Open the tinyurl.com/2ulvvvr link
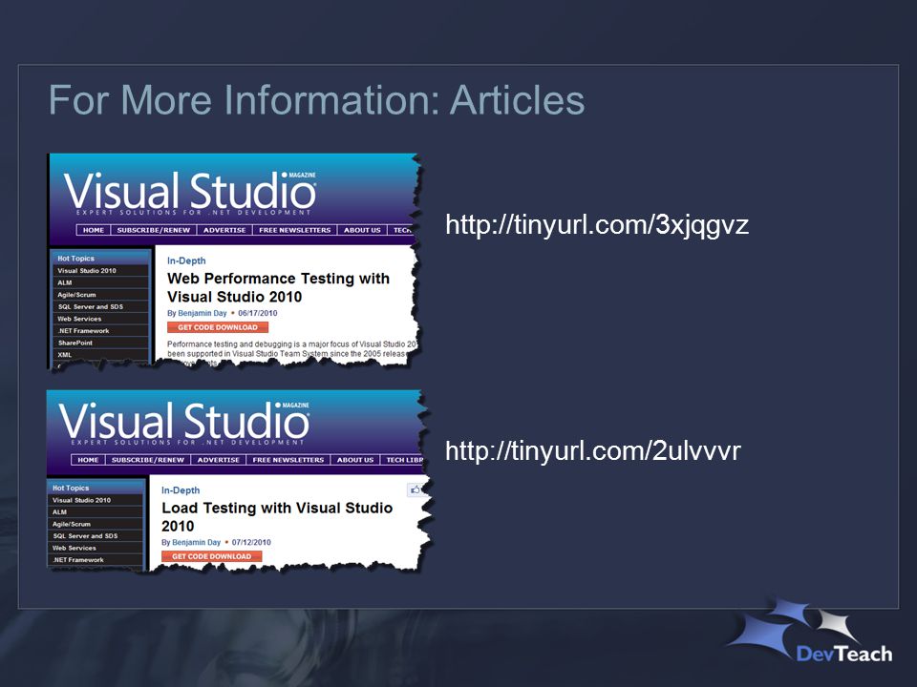This screenshot has width=917, height=687. pyautogui.click(x=593, y=451)
